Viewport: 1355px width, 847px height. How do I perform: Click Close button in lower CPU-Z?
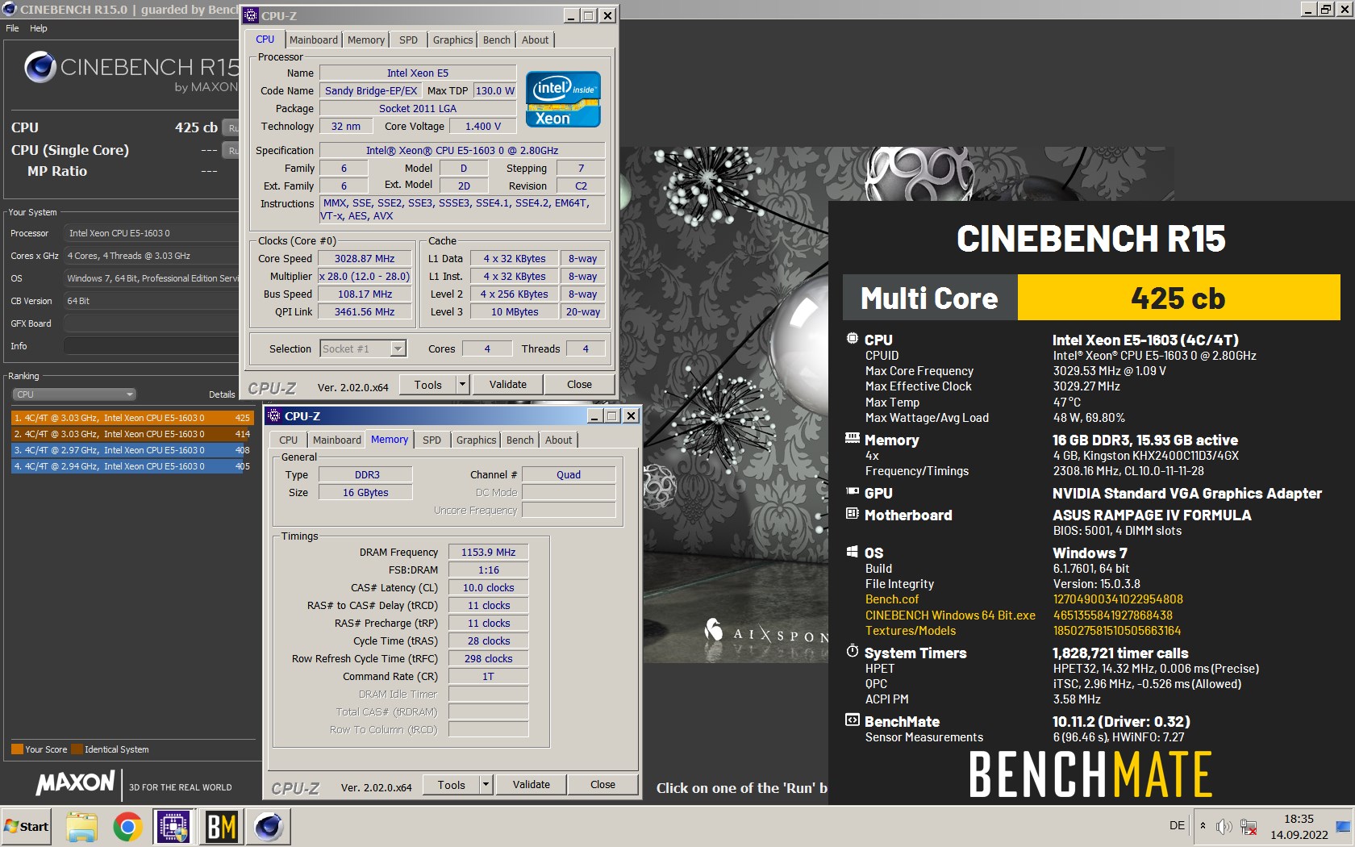coord(602,785)
